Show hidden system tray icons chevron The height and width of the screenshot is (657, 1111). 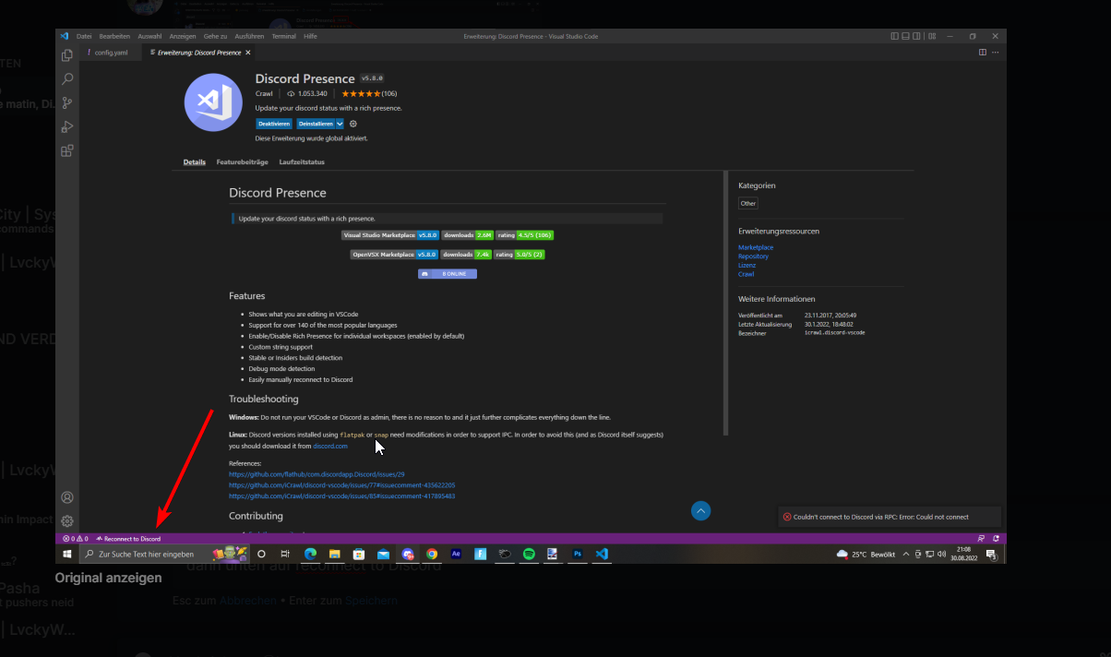tap(905, 555)
